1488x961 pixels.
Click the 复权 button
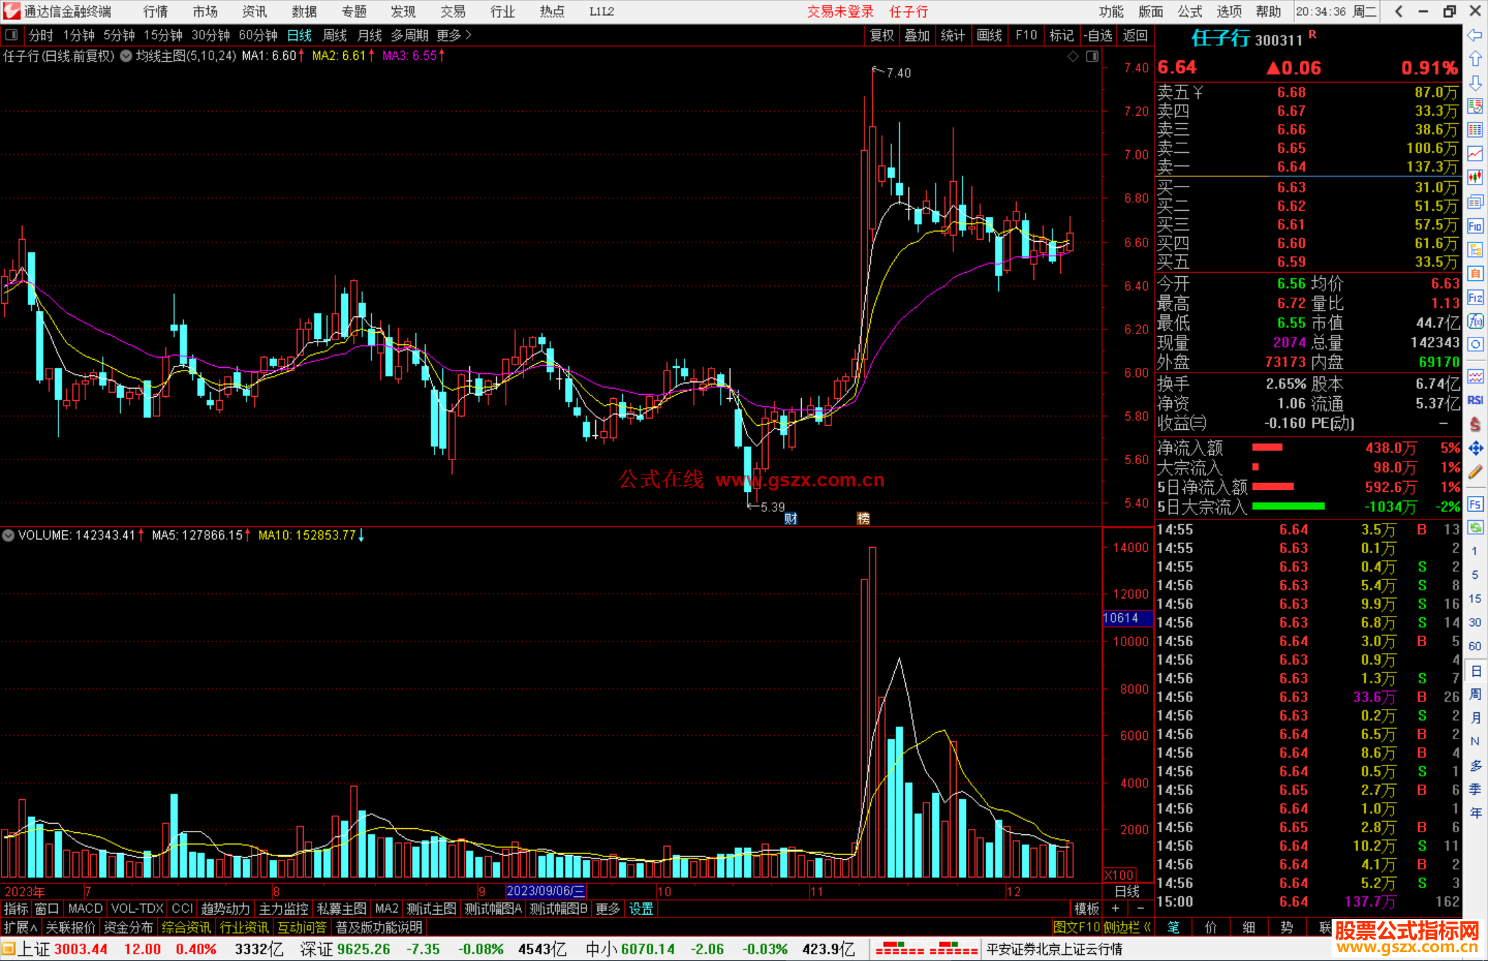click(x=881, y=34)
